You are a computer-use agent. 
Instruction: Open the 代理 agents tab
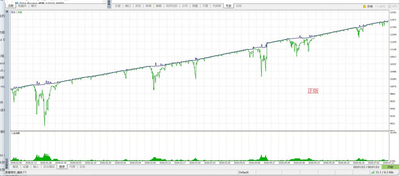point(72,167)
